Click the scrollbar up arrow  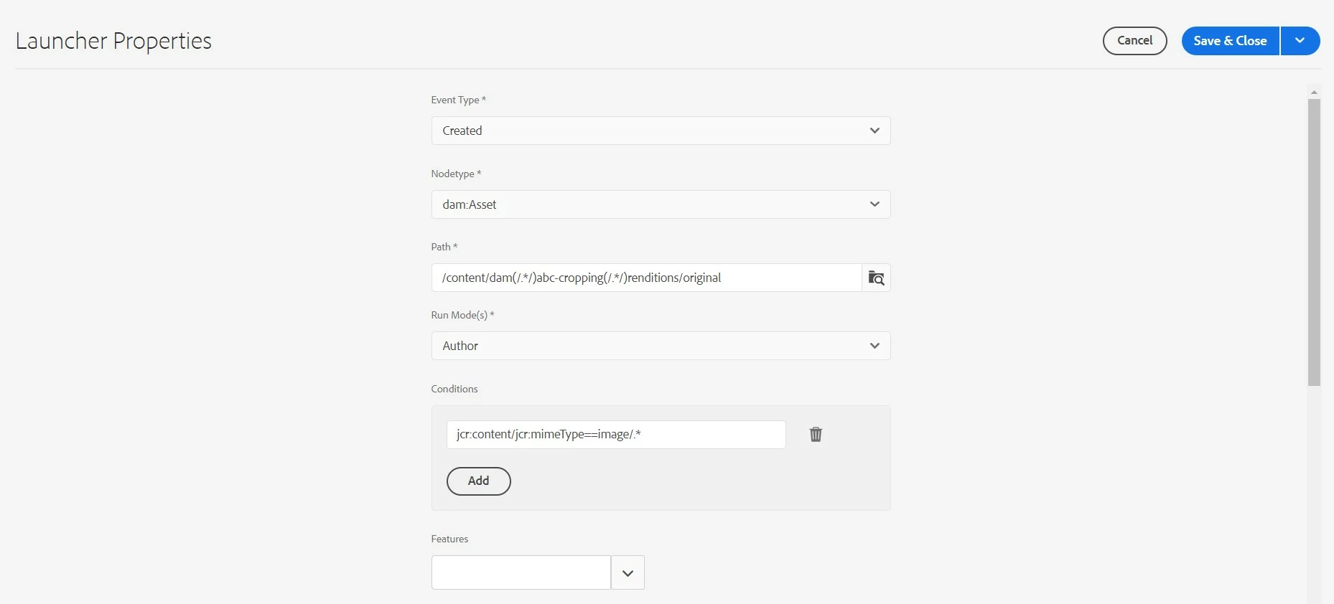coord(1314,93)
